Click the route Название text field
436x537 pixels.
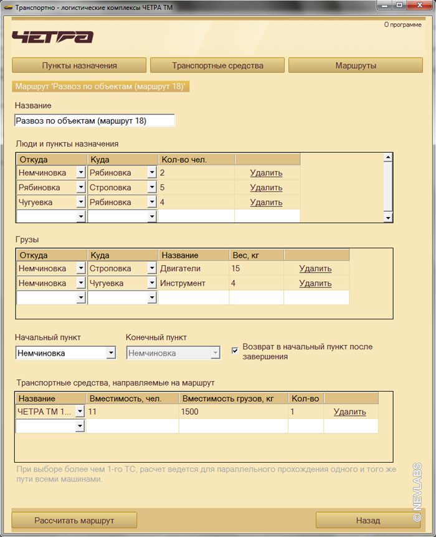point(95,120)
